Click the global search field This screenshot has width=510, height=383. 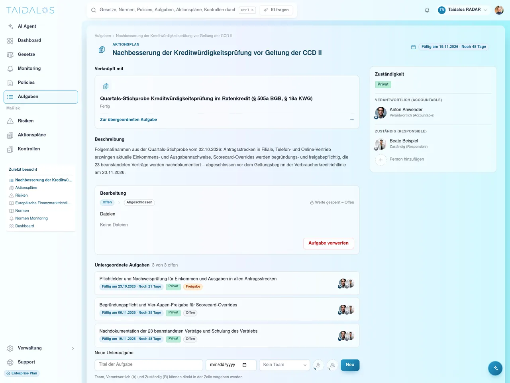tap(167, 10)
